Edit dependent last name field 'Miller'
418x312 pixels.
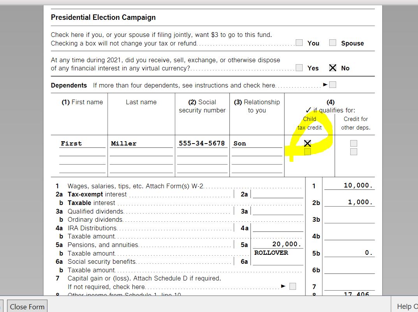(141, 144)
